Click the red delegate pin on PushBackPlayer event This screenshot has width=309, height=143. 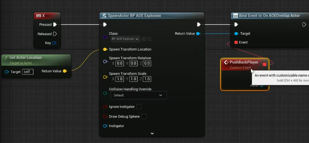pos(265,64)
